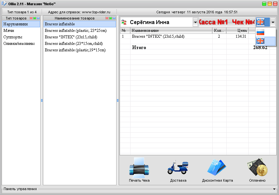Click the red button in Тип товаров header
This screenshot has height=195, width=279.
pos(31,18)
